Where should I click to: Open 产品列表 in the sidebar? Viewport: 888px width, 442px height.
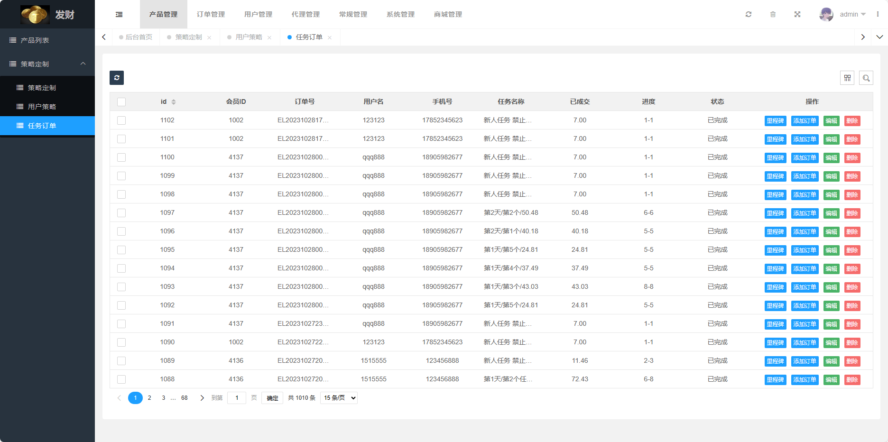pos(47,40)
